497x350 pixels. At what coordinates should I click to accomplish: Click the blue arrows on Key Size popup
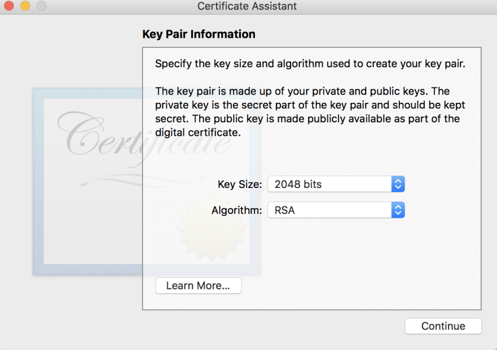398,184
